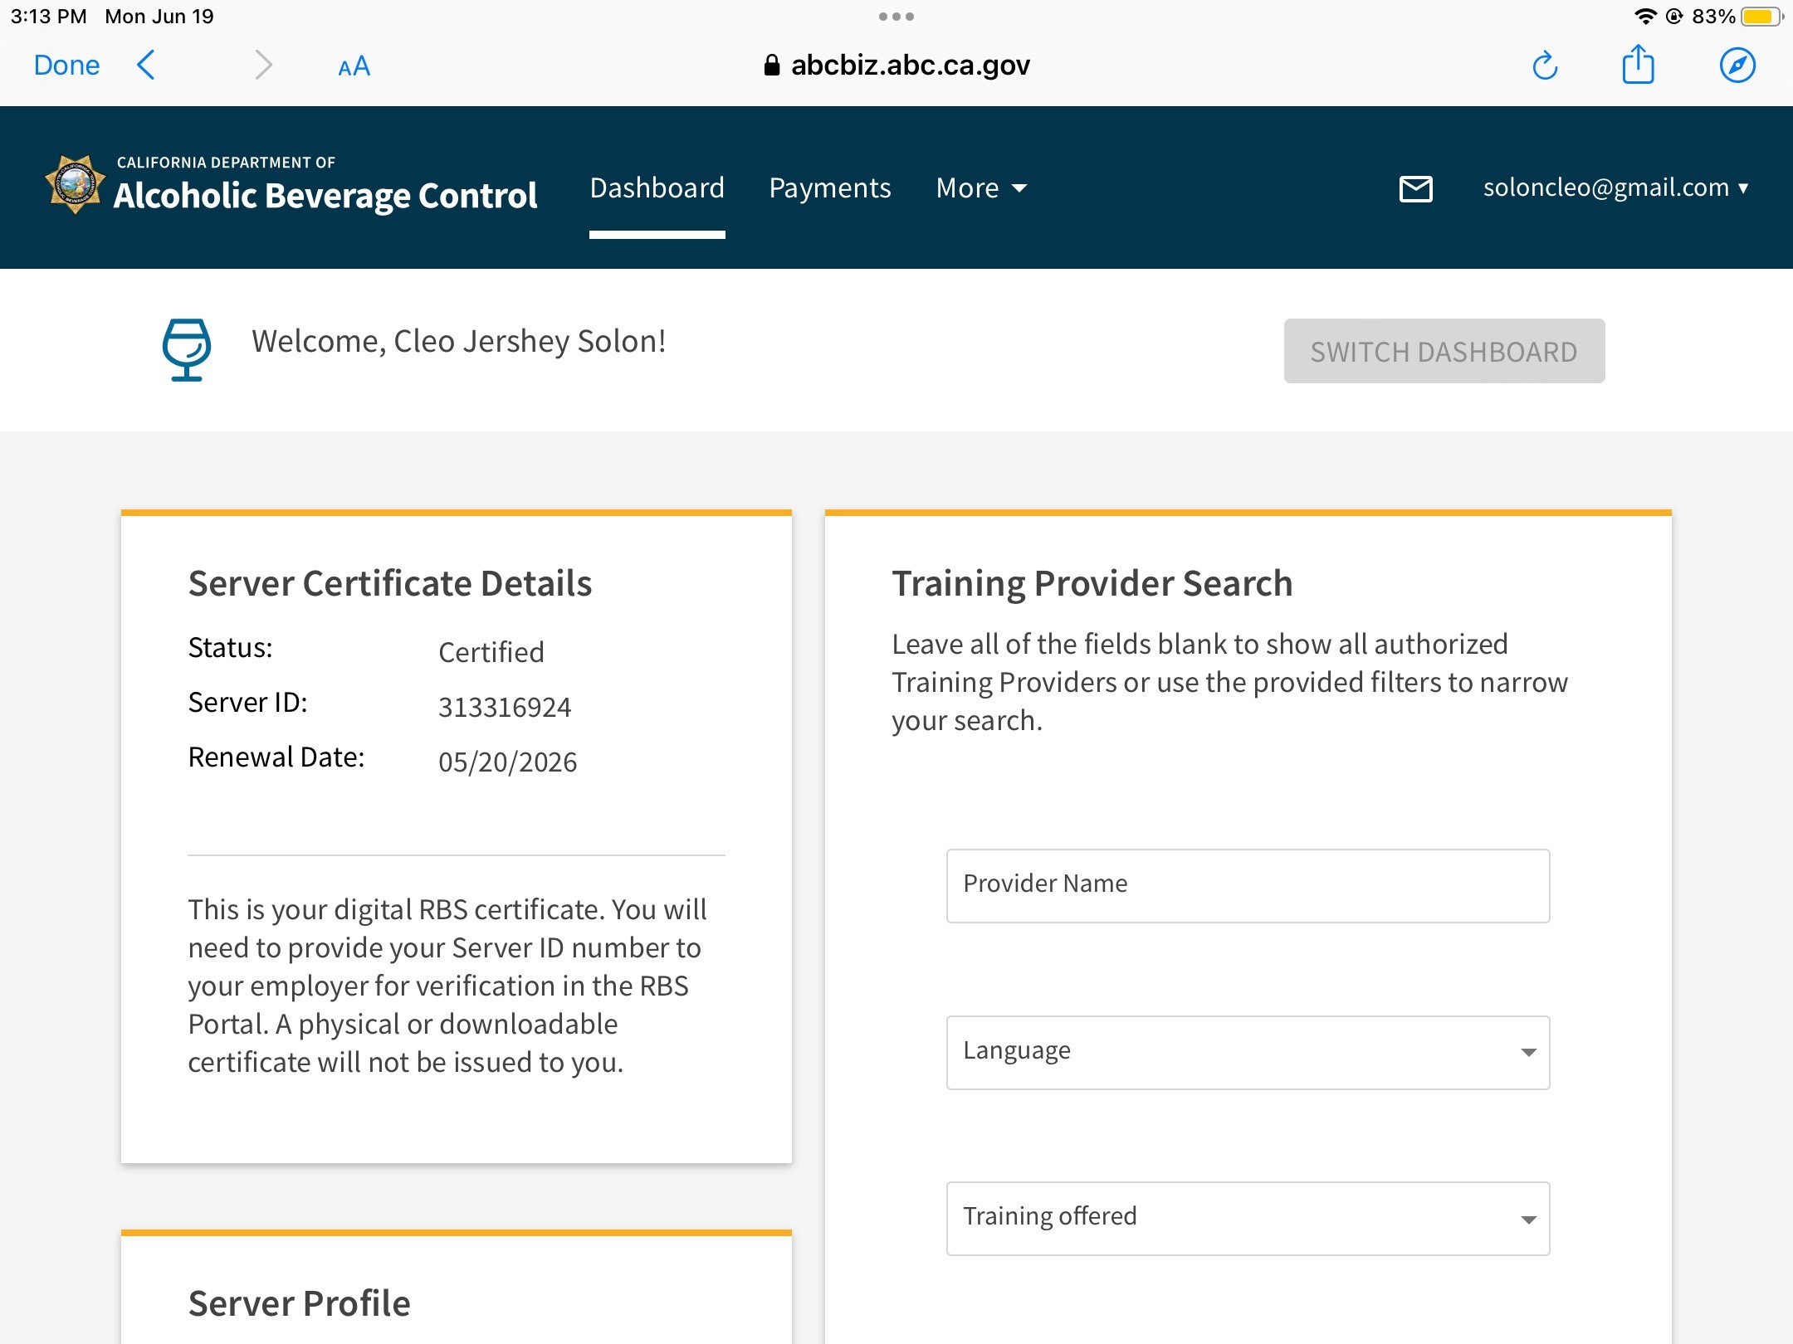Tap the browser forward chevron
This screenshot has width=1793, height=1344.
pyautogui.click(x=263, y=65)
